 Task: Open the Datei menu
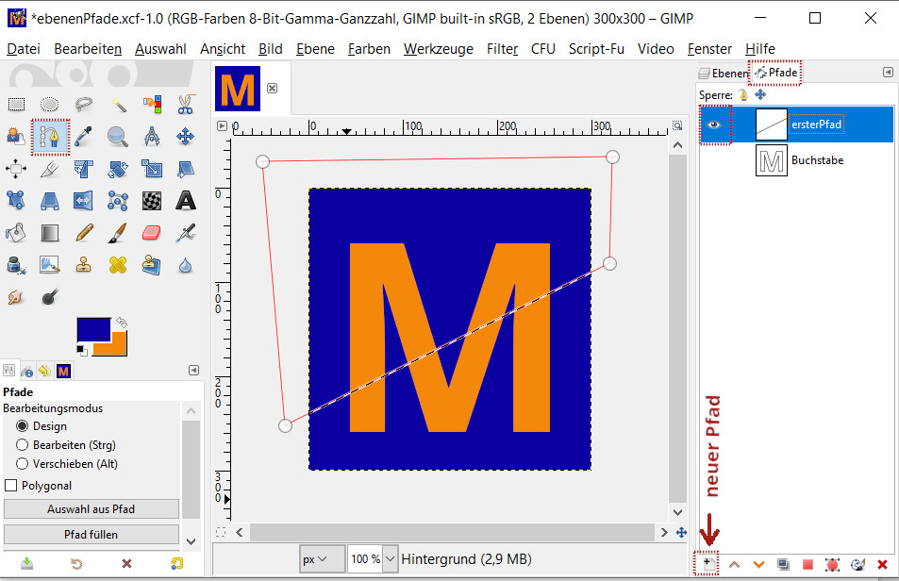(x=24, y=49)
